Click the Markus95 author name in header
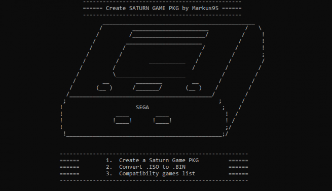The height and width of the screenshot is (191, 332). coord(205,8)
